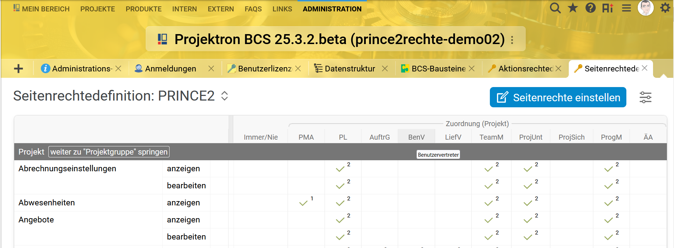
Task: Open the settings gear icon
Action: pyautogui.click(x=665, y=8)
